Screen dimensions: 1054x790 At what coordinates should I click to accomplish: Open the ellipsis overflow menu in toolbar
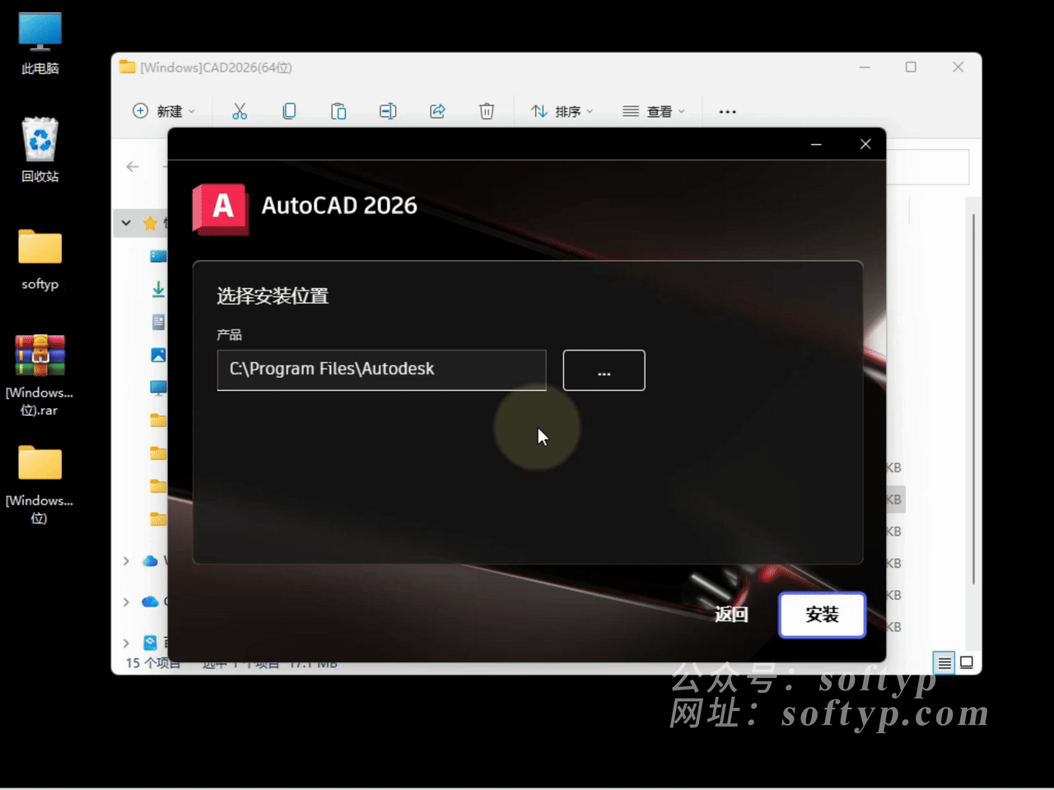click(726, 111)
